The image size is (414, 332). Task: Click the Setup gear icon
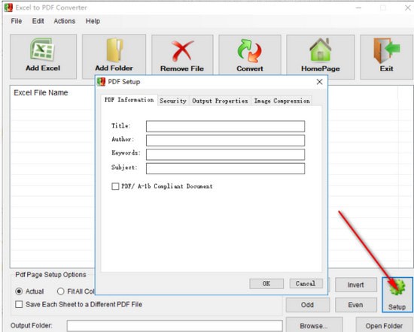pyautogui.click(x=397, y=287)
